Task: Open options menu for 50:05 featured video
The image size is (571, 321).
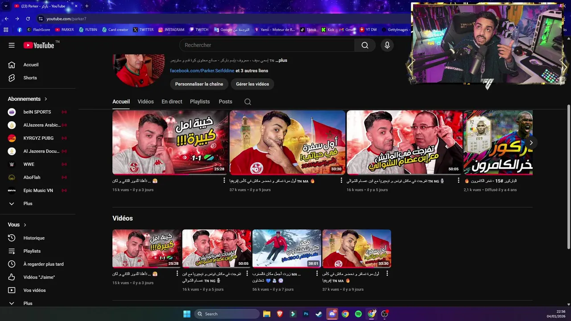Action: [x=459, y=181]
